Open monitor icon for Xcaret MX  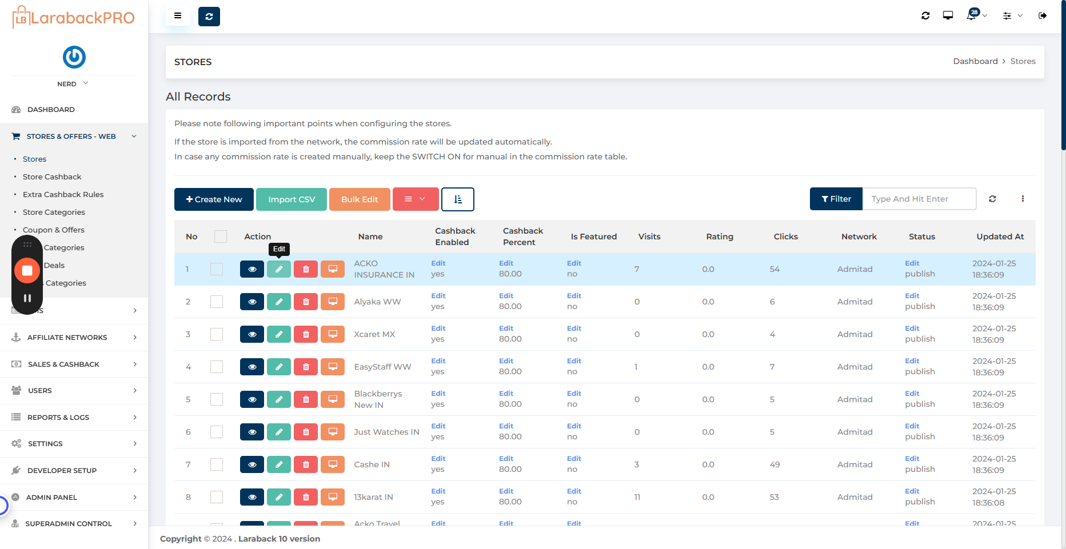point(333,334)
